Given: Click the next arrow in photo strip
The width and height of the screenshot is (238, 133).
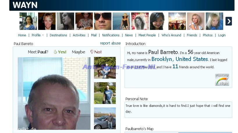Looking at the screenshot, I should (x=229, y=21).
